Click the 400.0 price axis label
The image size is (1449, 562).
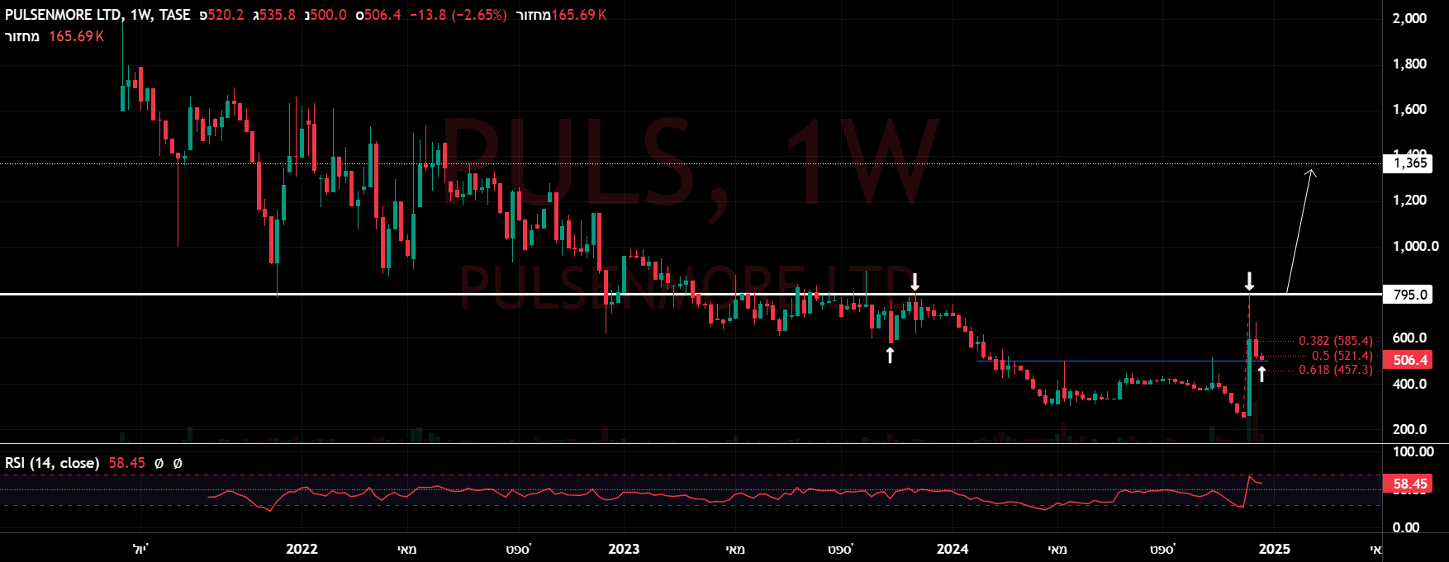tap(1409, 384)
